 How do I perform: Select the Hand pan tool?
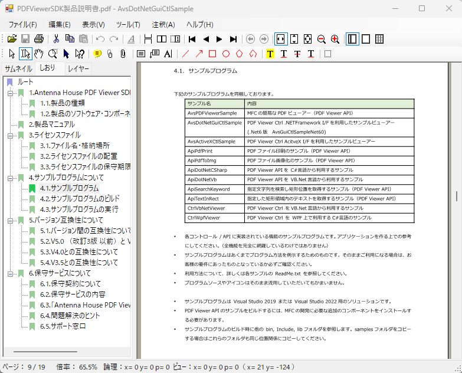(x=39, y=54)
